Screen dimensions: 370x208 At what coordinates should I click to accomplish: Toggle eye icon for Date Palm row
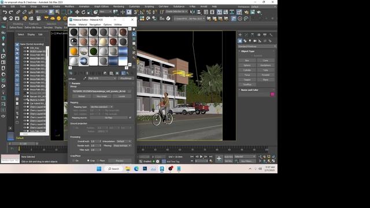[x=24, y=131]
